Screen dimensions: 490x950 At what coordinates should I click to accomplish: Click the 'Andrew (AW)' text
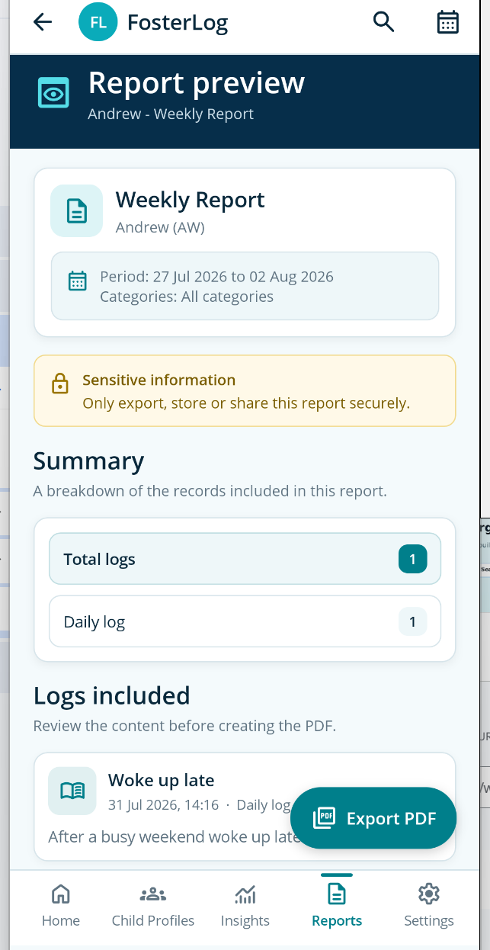click(160, 227)
